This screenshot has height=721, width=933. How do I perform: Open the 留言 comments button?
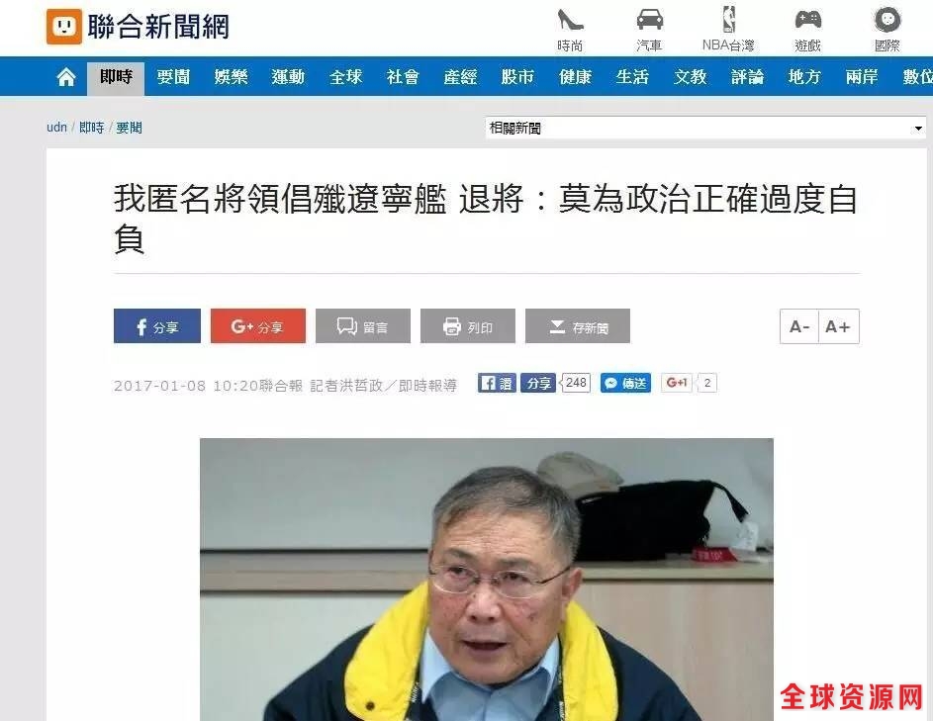pyautogui.click(x=363, y=326)
